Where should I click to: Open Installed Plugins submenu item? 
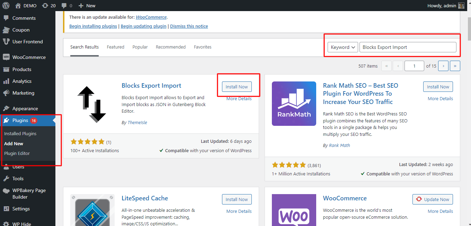tap(20, 133)
